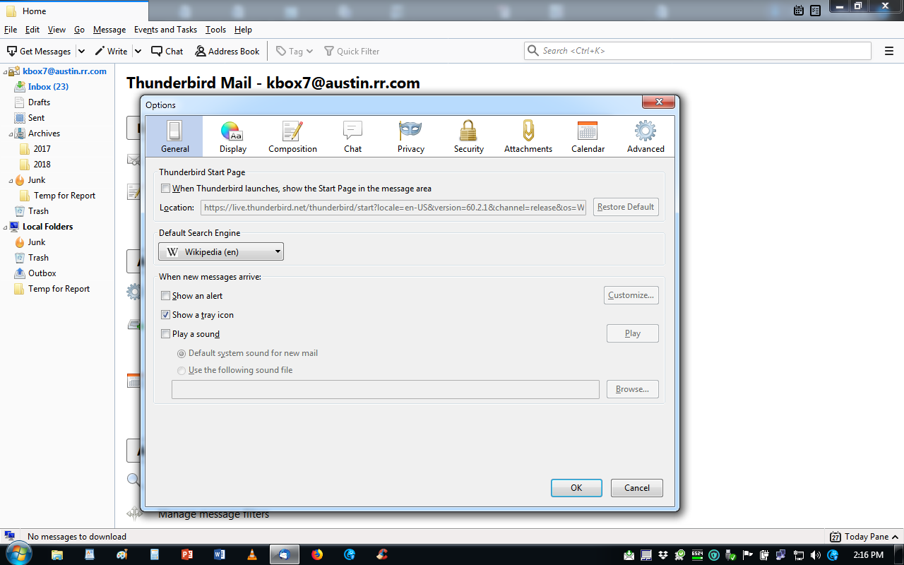Collapse the Local Folders tree
The height and width of the screenshot is (565, 904).
click(x=6, y=227)
